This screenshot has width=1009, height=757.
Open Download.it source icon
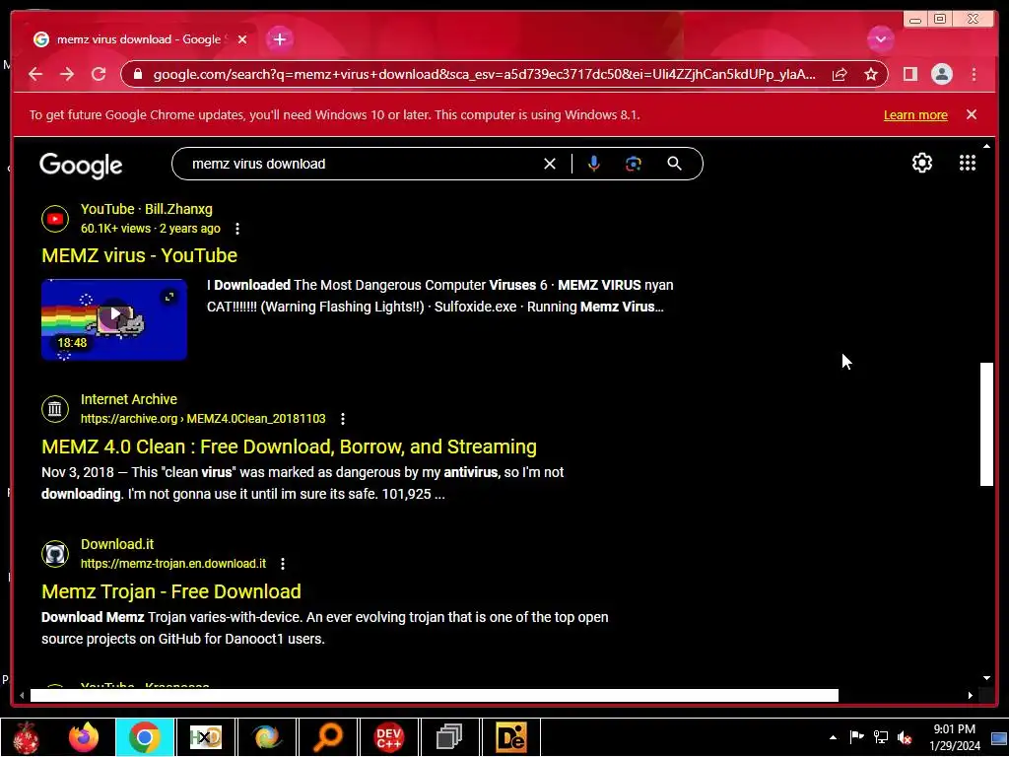tap(55, 554)
